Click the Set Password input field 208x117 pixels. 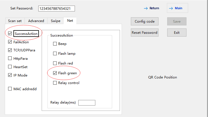[x=56, y=9]
